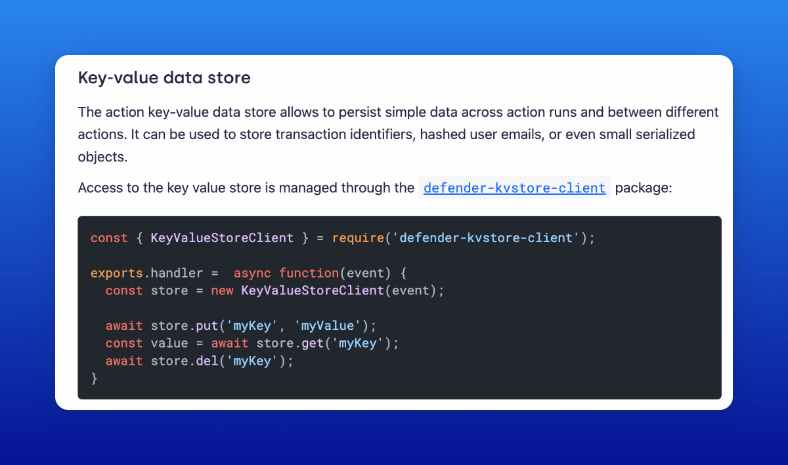Click the async keyword in the handler line
The image size is (788, 465).
pyautogui.click(x=253, y=273)
